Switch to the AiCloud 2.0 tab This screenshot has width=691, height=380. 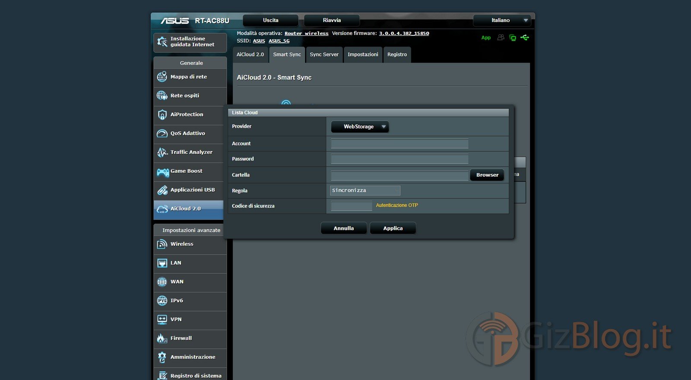click(x=250, y=55)
